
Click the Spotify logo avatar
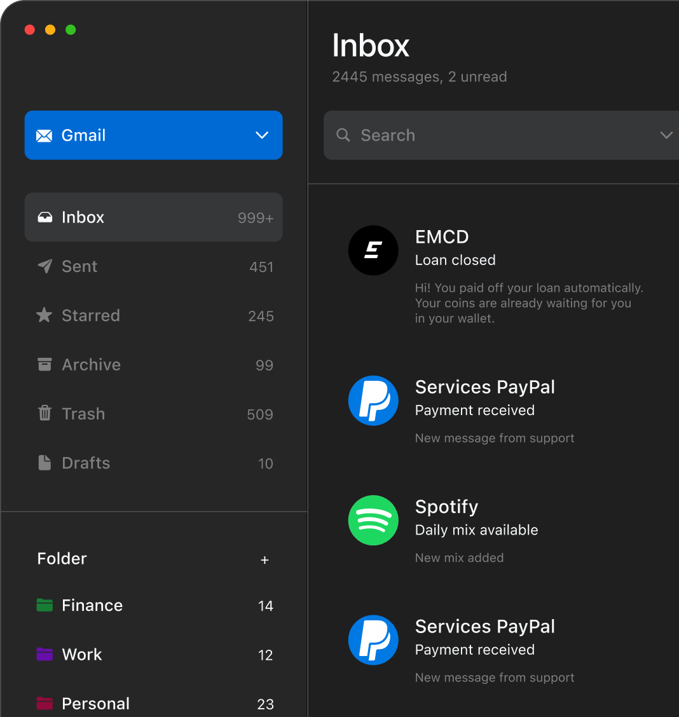tap(373, 521)
